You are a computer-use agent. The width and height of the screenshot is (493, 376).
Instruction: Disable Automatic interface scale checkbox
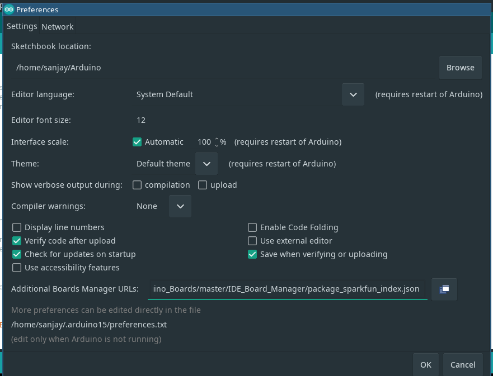click(137, 142)
